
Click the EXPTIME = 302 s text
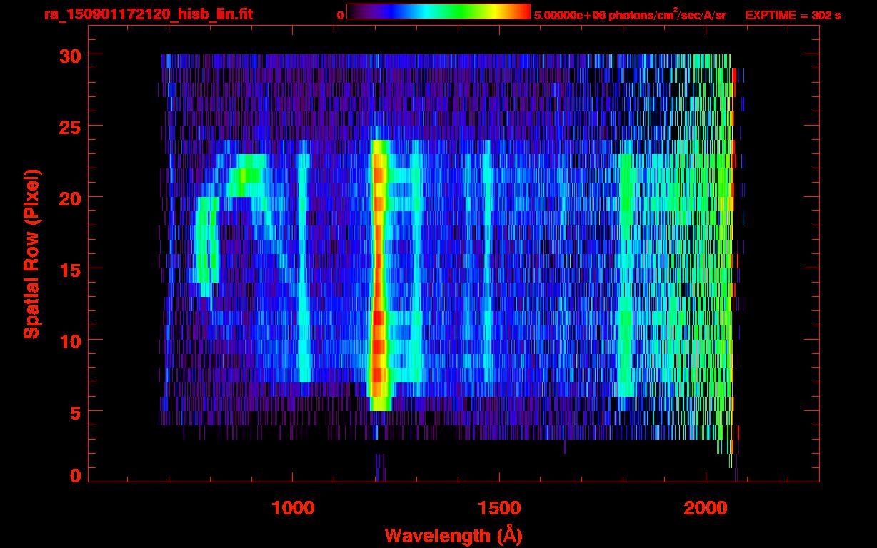793,15
